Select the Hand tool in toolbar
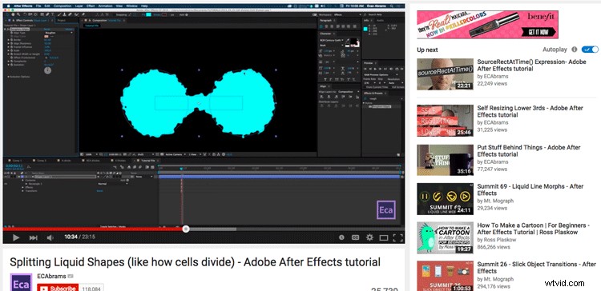This screenshot has width=601, height=291. (13, 14)
